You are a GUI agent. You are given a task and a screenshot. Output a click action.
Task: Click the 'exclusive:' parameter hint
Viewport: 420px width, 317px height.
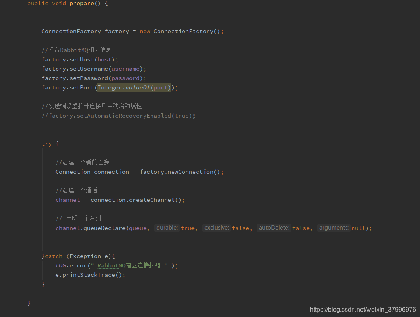(216, 228)
